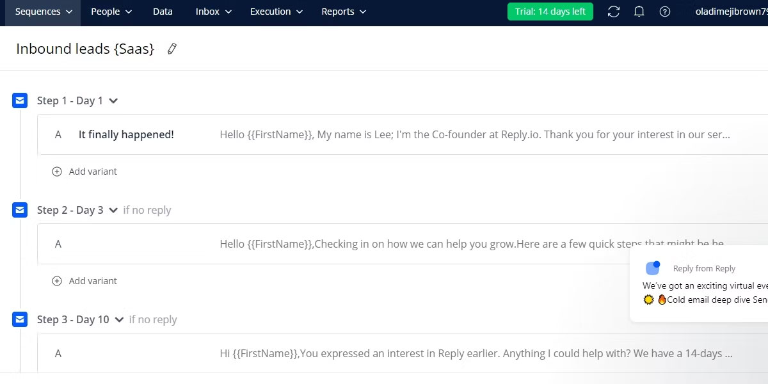
Task: Open the Execution menu
Action: tap(276, 12)
